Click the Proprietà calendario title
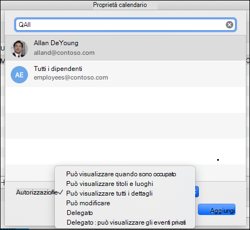The image size is (250, 230). [x=120, y=5]
